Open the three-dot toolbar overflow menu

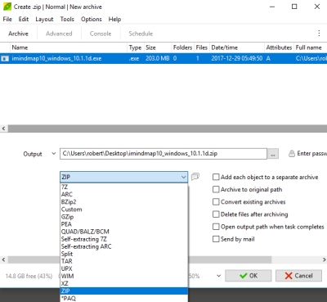(319, 34)
